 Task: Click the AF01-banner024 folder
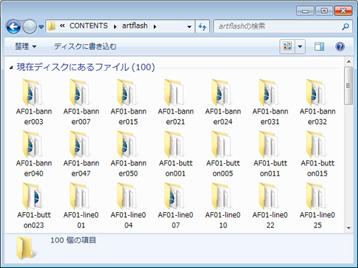223,102
